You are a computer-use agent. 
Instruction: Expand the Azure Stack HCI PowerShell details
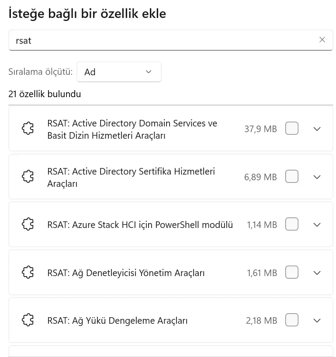tap(317, 225)
